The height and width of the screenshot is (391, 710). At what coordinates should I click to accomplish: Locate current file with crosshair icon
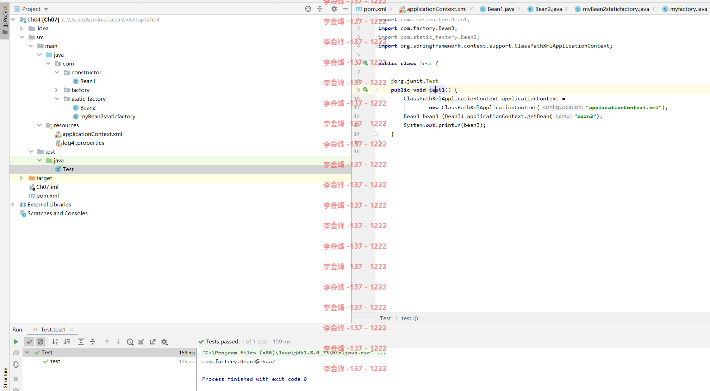coord(308,9)
